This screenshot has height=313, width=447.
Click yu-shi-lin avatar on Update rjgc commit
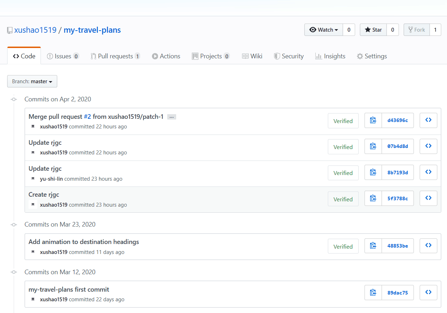33,179
